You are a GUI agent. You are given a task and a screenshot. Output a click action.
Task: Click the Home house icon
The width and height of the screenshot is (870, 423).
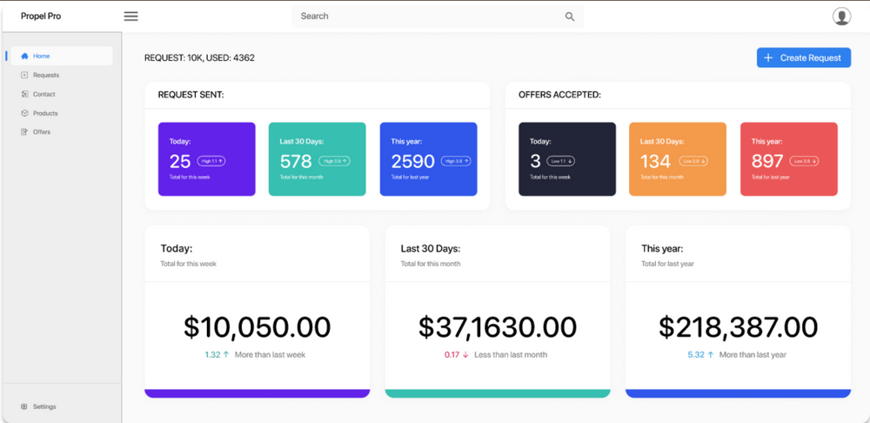24,56
